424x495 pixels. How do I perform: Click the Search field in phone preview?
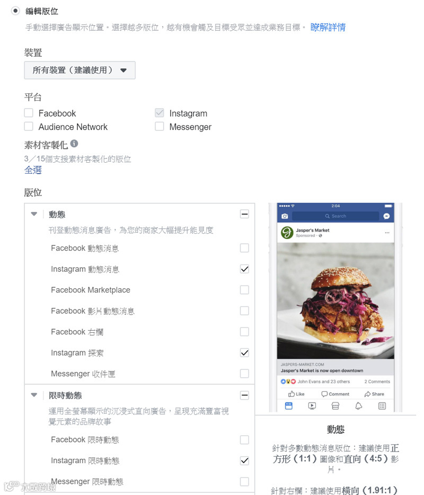pyautogui.click(x=335, y=216)
